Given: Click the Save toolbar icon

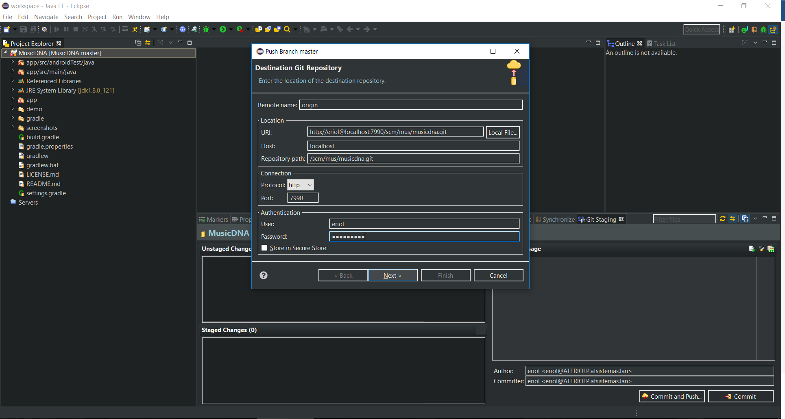Looking at the screenshot, I should click(x=24, y=29).
